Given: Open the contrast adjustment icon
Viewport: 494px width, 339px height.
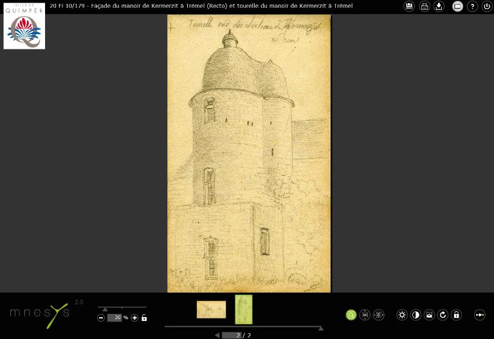Looking at the screenshot, I should [416, 315].
